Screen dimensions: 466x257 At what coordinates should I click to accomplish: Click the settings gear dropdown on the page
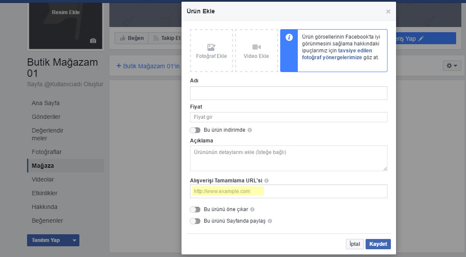[452, 66]
